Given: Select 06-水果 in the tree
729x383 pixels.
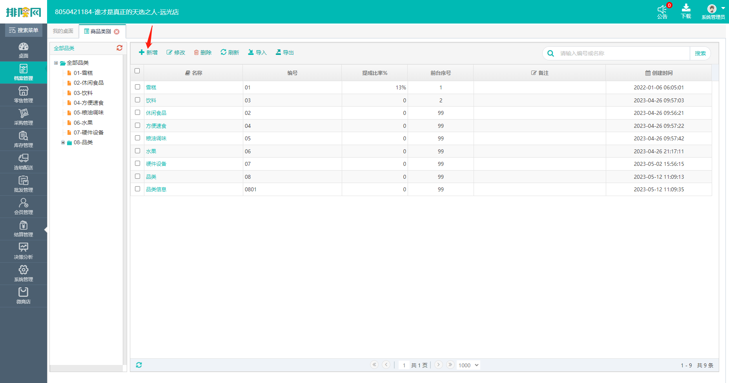Looking at the screenshot, I should (x=83, y=123).
